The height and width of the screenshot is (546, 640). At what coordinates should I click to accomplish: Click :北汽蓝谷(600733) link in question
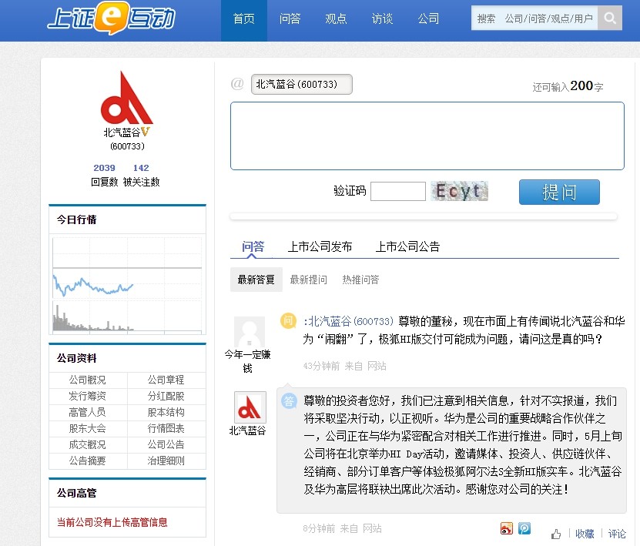348,321
